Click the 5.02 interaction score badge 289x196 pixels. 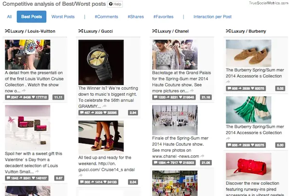pos(280,88)
